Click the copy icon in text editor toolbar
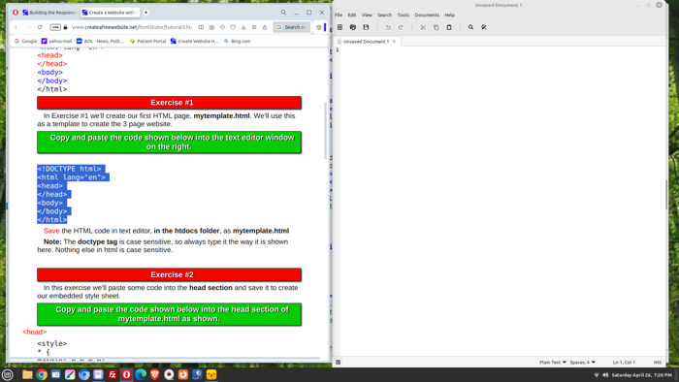The width and height of the screenshot is (679, 382). click(x=436, y=27)
